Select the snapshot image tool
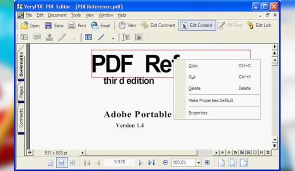 pos(139,37)
